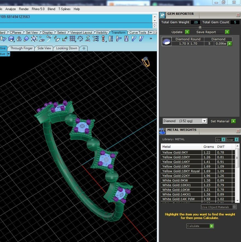Select the Flow Along Curve tool
This screenshot has width=241, height=242.
[x=134, y=39]
